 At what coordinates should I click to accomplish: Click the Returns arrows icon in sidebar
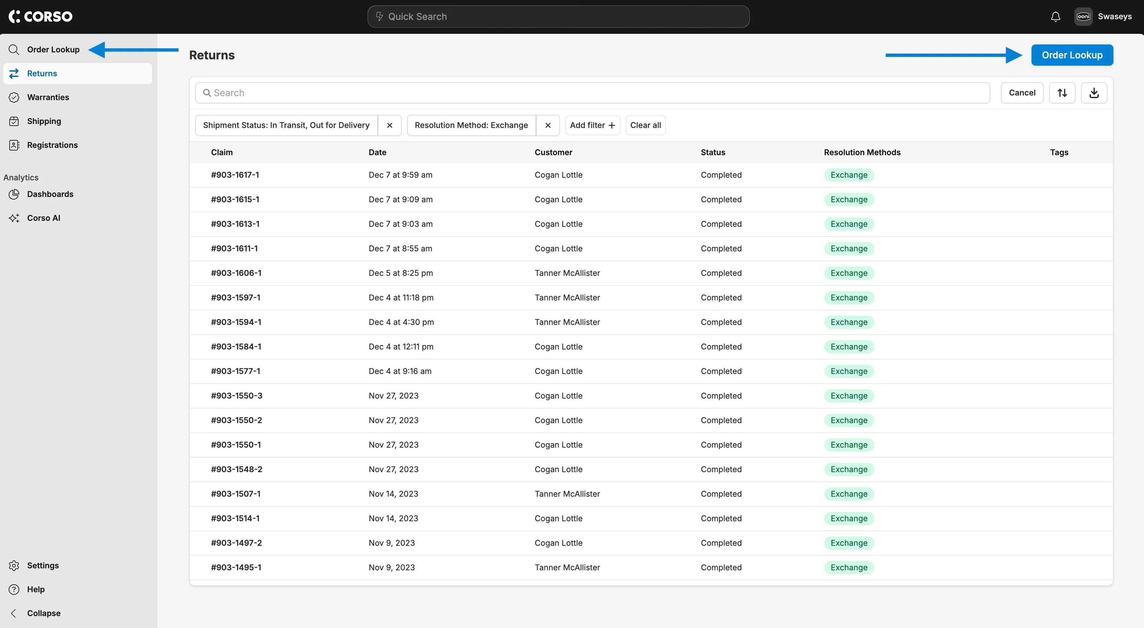coord(14,73)
